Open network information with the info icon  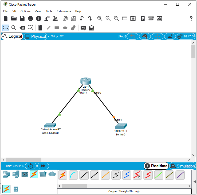(x=39, y=18)
